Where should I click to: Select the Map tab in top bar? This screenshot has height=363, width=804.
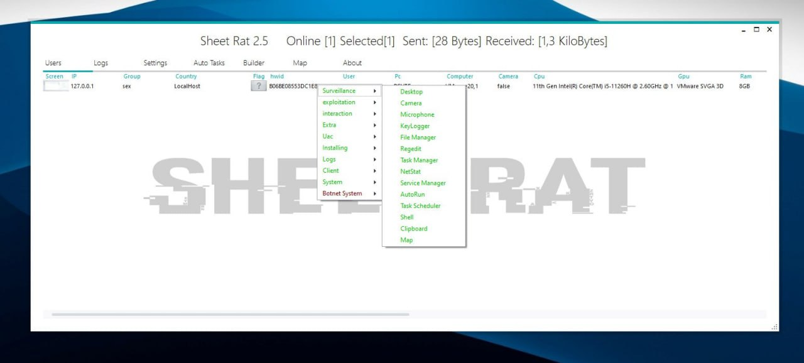tap(300, 63)
